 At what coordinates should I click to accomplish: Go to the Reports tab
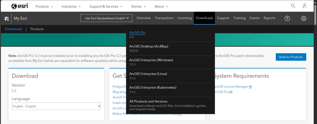[269, 18]
